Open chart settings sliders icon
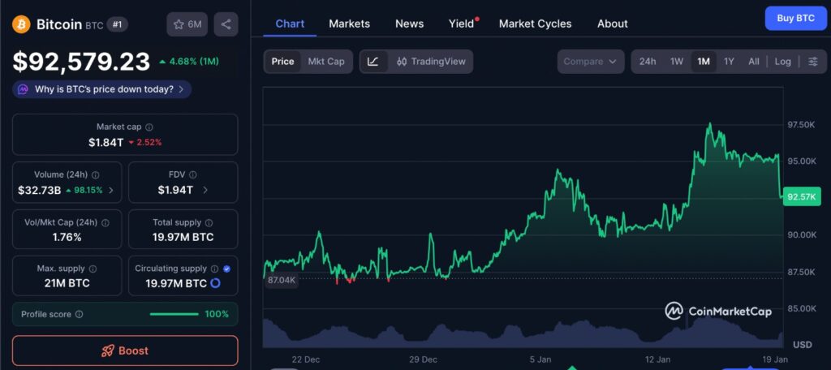 coord(813,62)
